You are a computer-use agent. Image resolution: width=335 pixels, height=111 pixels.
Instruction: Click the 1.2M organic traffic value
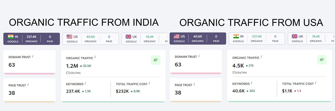(72, 66)
